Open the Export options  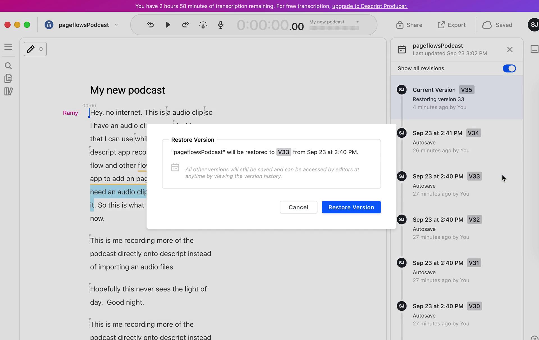coord(451,25)
